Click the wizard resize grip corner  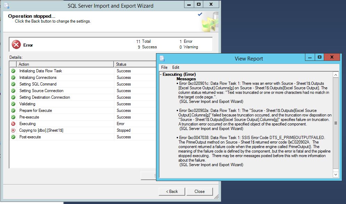pos(216,197)
